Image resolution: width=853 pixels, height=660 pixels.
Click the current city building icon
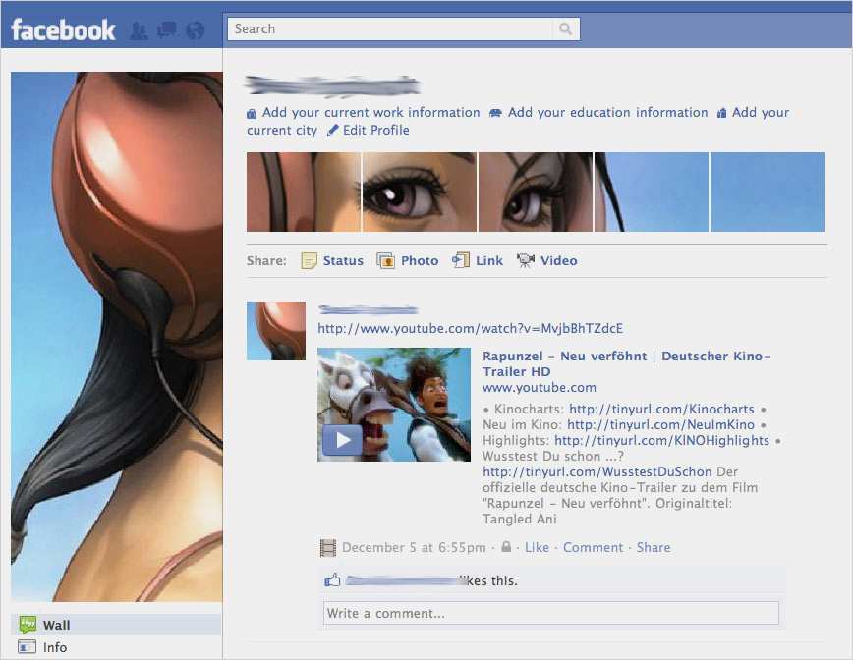click(722, 113)
